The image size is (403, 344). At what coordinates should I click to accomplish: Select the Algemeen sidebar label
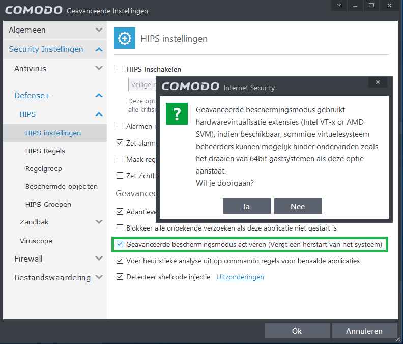(27, 30)
